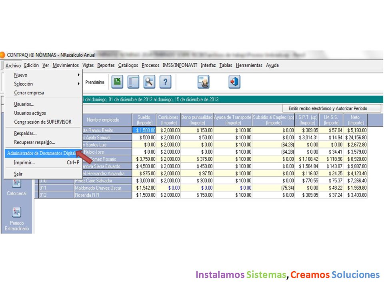The height and width of the screenshot is (288, 384).
Task: Click the exit door toolbar icon
Action: tap(234, 82)
